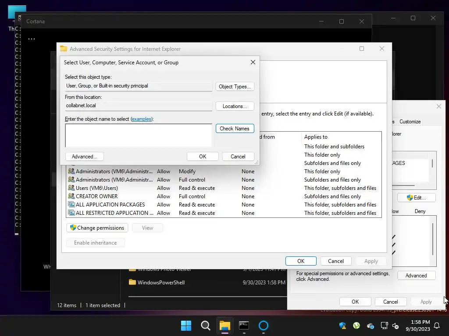Click Cancel in Advanced Security Settings
Image resolution: width=449 pixels, height=336 pixels.
[335, 261]
